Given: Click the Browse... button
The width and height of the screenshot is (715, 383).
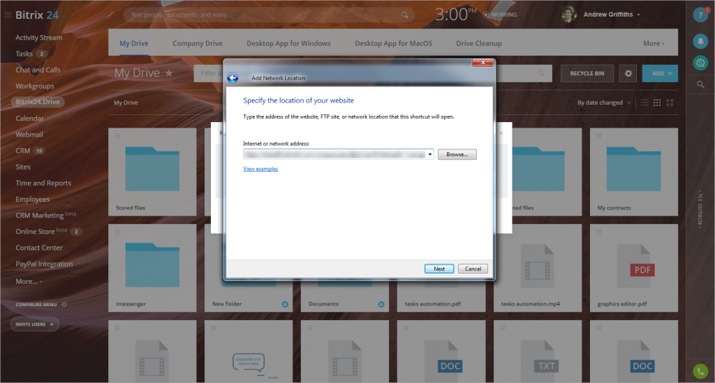Looking at the screenshot, I should 457,154.
